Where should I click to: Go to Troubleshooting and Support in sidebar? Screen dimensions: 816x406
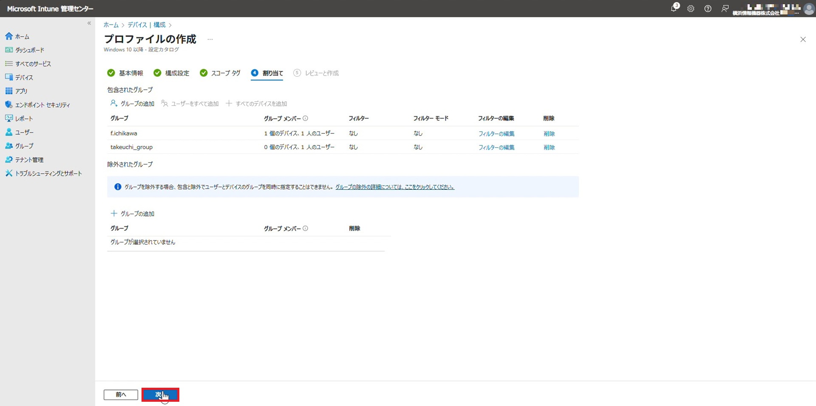pos(48,173)
